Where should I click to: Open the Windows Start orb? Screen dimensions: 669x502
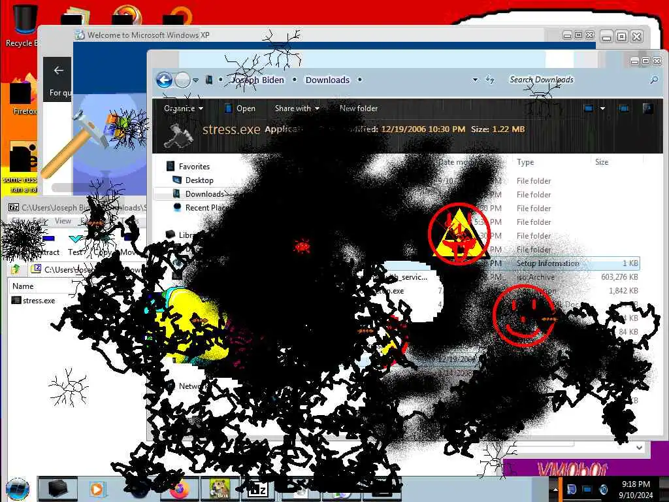click(x=18, y=489)
